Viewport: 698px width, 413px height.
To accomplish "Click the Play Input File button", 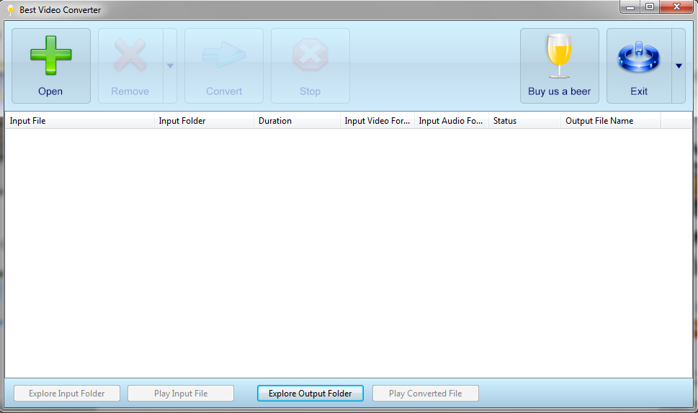I will [181, 394].
